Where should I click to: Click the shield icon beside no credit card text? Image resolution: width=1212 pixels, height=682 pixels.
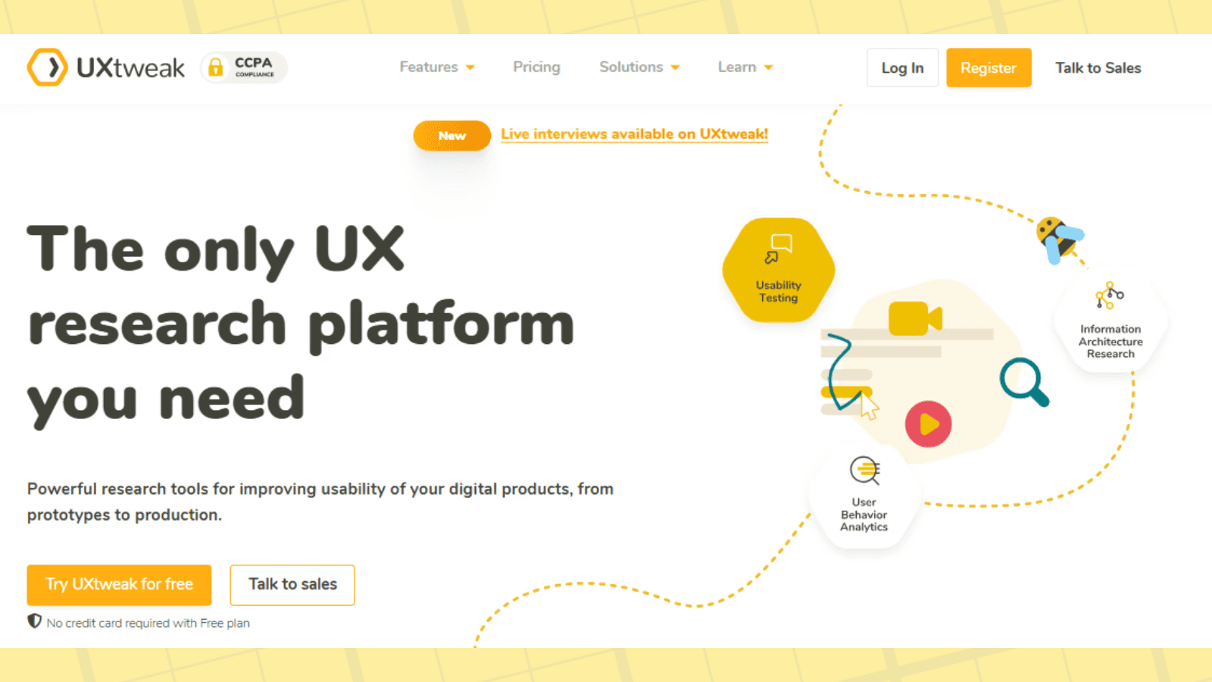[35, 621]
